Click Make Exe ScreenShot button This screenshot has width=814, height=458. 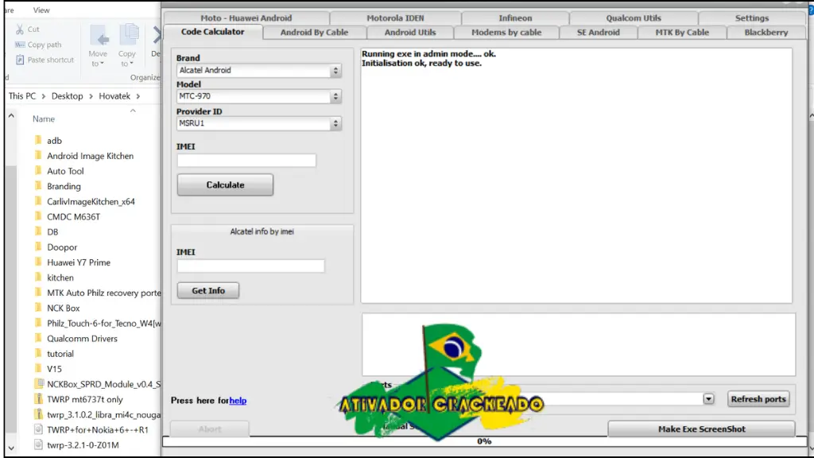point(701,429)
